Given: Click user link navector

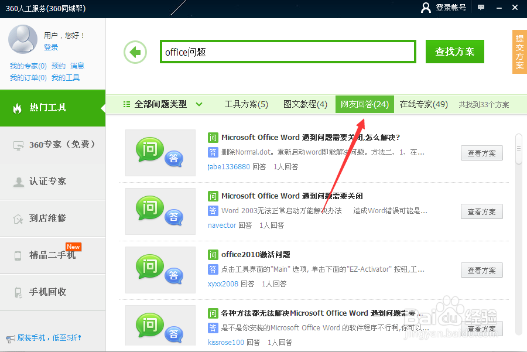Looking at the screenshot, I should click(x=222, y=225).
